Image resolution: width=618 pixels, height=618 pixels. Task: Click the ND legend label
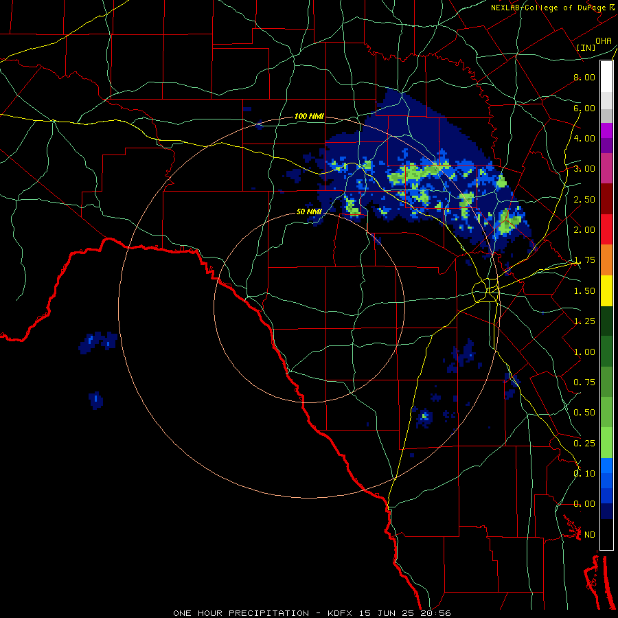click(x=590, y=535)
